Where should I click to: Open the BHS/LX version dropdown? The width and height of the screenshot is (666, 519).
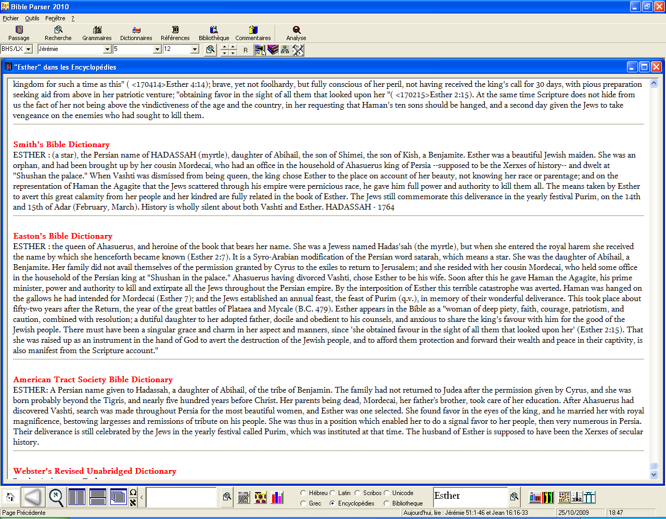coord(28,49)
